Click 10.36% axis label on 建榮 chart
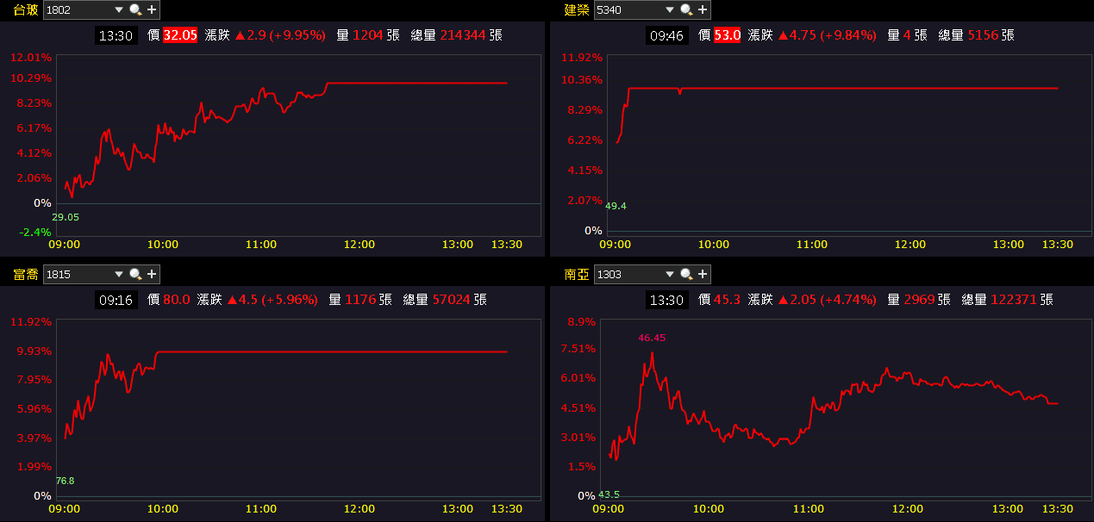The width and height of the screenshot is (1094, 522). 581,80
